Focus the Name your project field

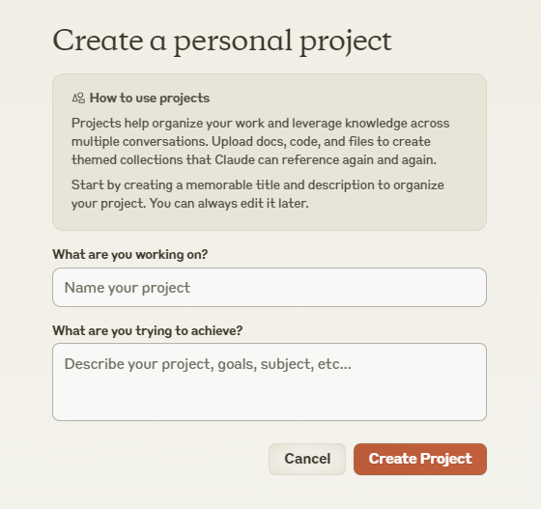click(x=270, y=287)
